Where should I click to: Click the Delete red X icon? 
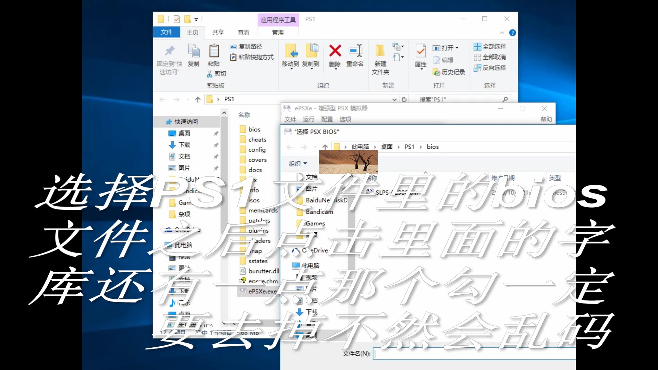coord(335,51)
